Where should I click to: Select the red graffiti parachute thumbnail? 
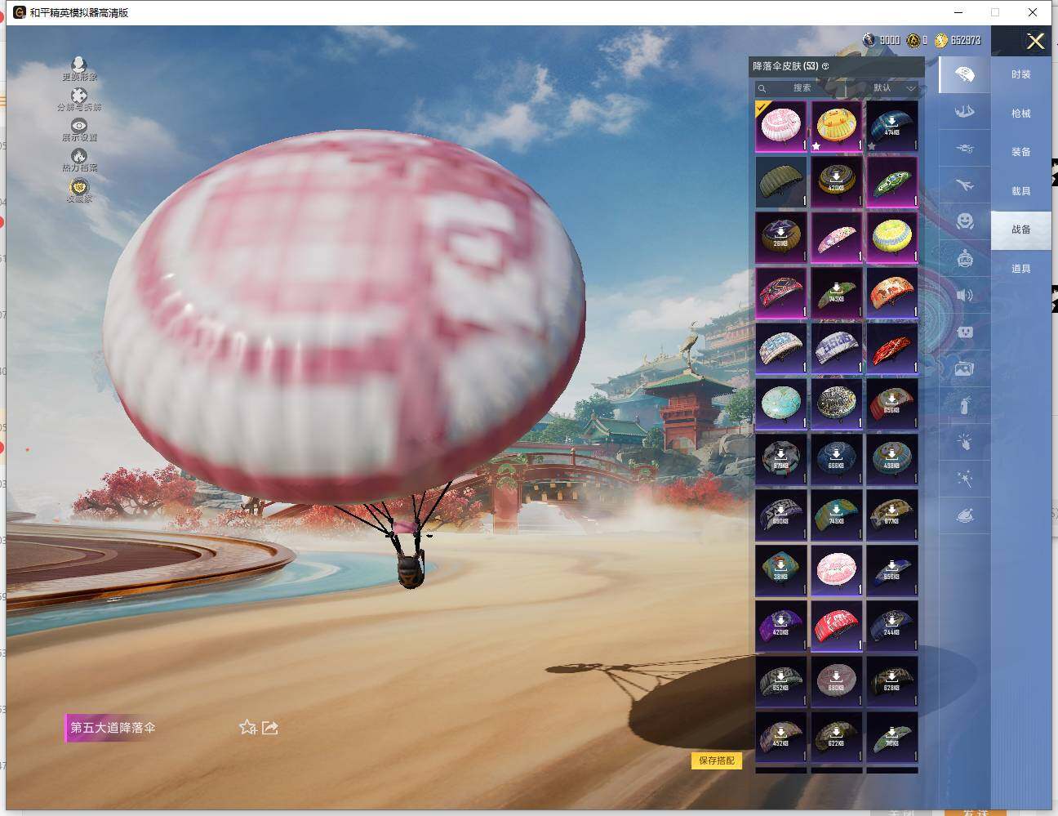tap(836, 626)
